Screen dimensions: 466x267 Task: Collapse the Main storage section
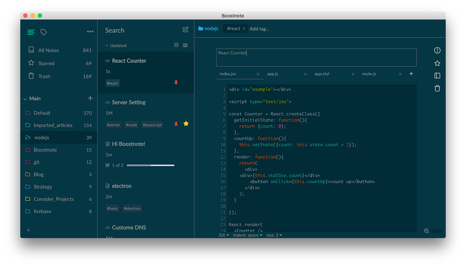coord(25,99)
